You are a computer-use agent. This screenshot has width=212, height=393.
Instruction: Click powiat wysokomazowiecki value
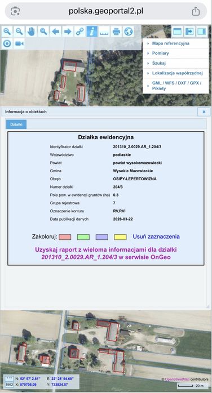(x=138, y=163)
